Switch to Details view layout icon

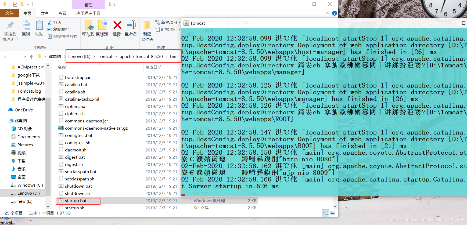point(326,213)
